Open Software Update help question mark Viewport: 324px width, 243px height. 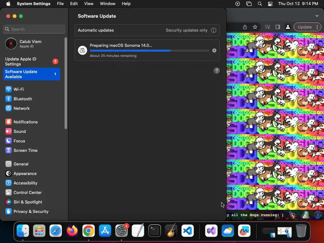[216, 71]
